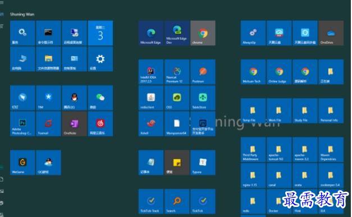Open the gray chrome tile
The image size is (352, 217).
click(x=203, y=33)
